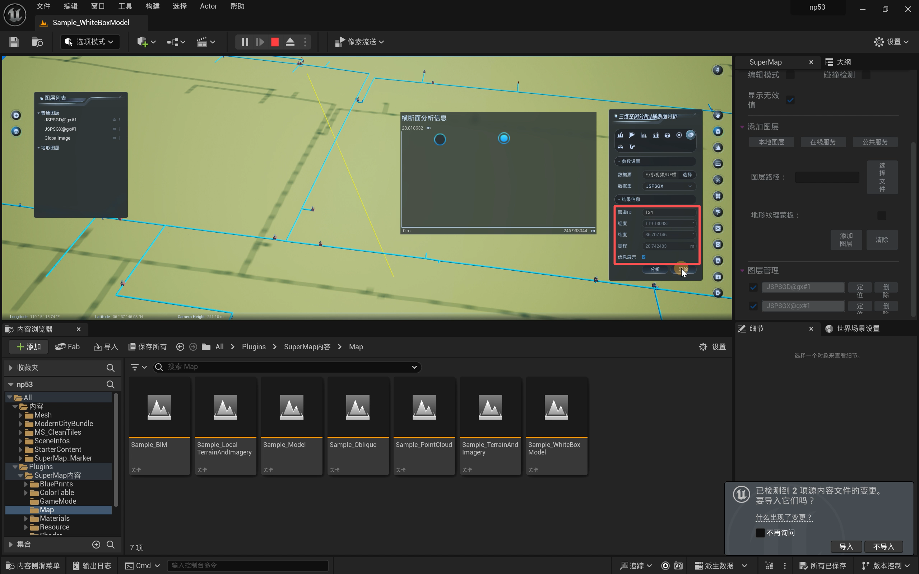The image size is (919, 574).
Task: Open the 数据集 JSPSGX dropdown
Action: 668,186
